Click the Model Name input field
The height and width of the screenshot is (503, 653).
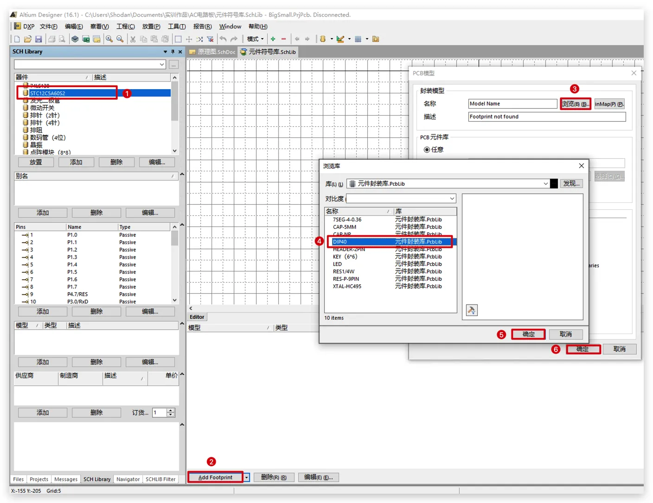(x=512, y=104)
